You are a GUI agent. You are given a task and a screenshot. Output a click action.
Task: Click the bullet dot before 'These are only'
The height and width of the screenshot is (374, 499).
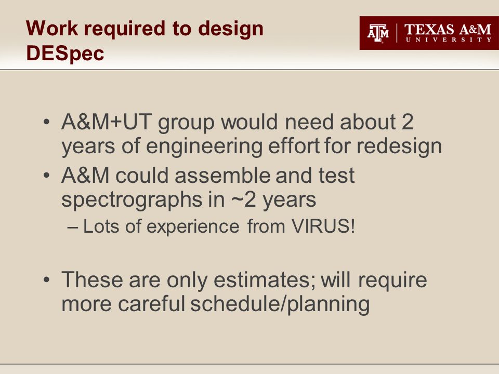pos(46,280)
